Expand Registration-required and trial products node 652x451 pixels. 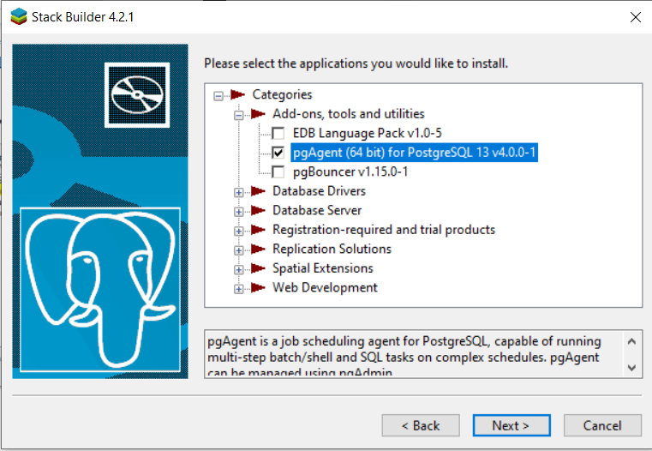click(239, 231)
